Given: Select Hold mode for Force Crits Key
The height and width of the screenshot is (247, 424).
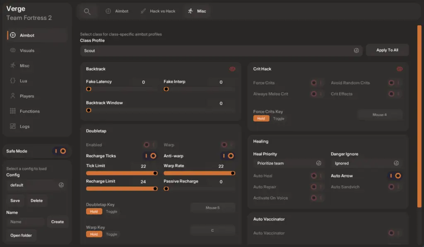Looking at the screenshot, I should [x=261, y=118].
